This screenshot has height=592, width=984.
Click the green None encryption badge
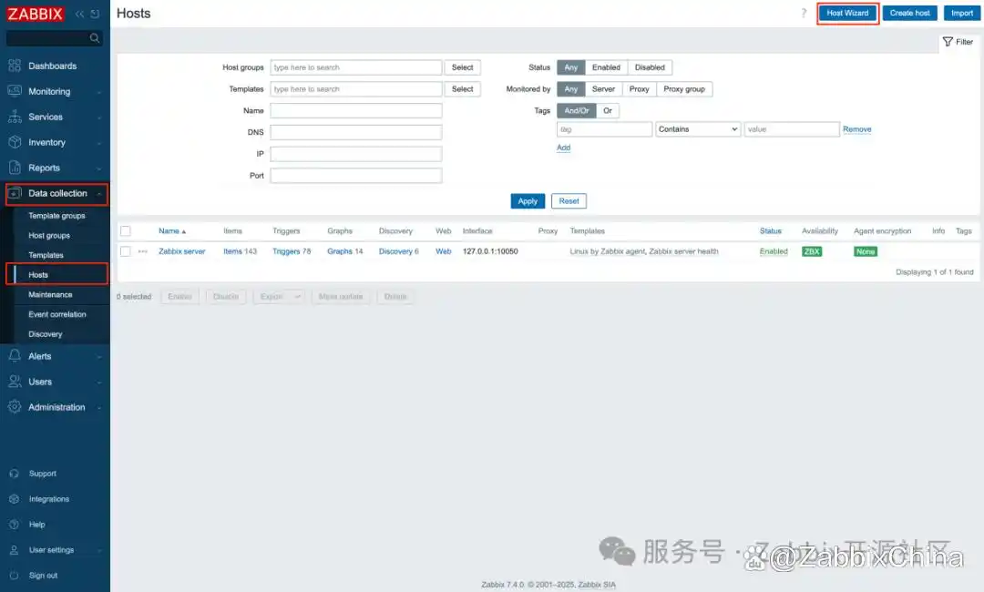coord(866,251)
